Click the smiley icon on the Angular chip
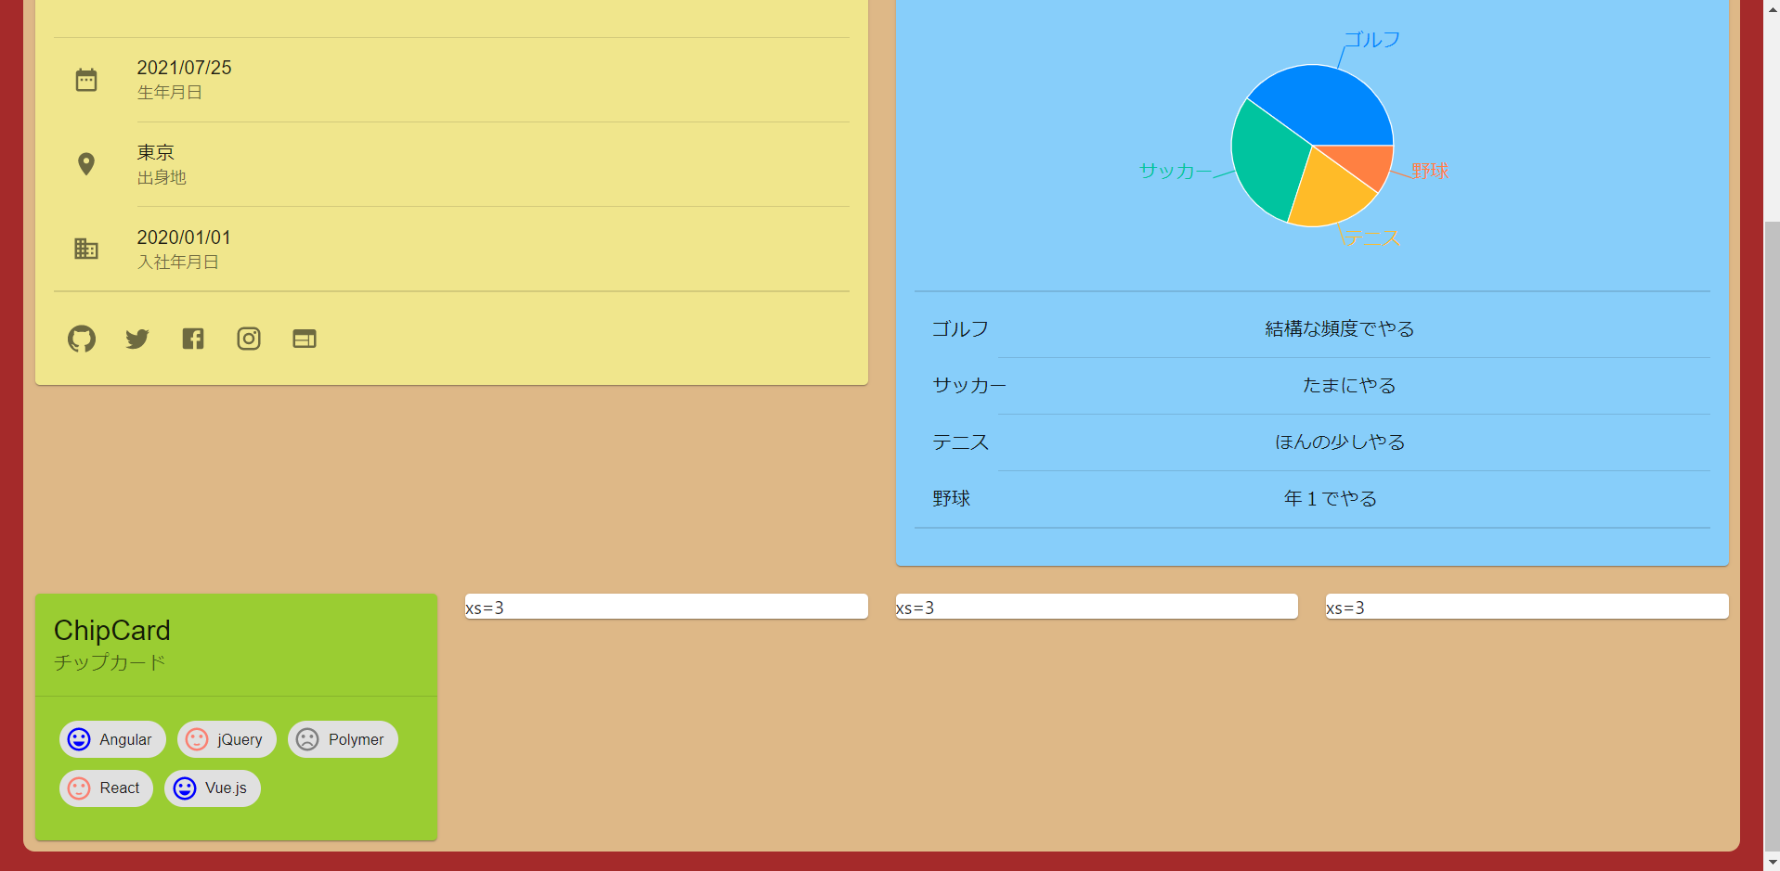The image size is (1780, 871). tap(79, 739)
